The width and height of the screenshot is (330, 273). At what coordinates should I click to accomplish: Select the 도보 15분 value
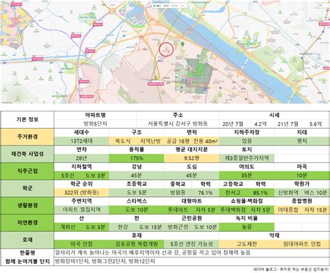click(x=150, y=227)
